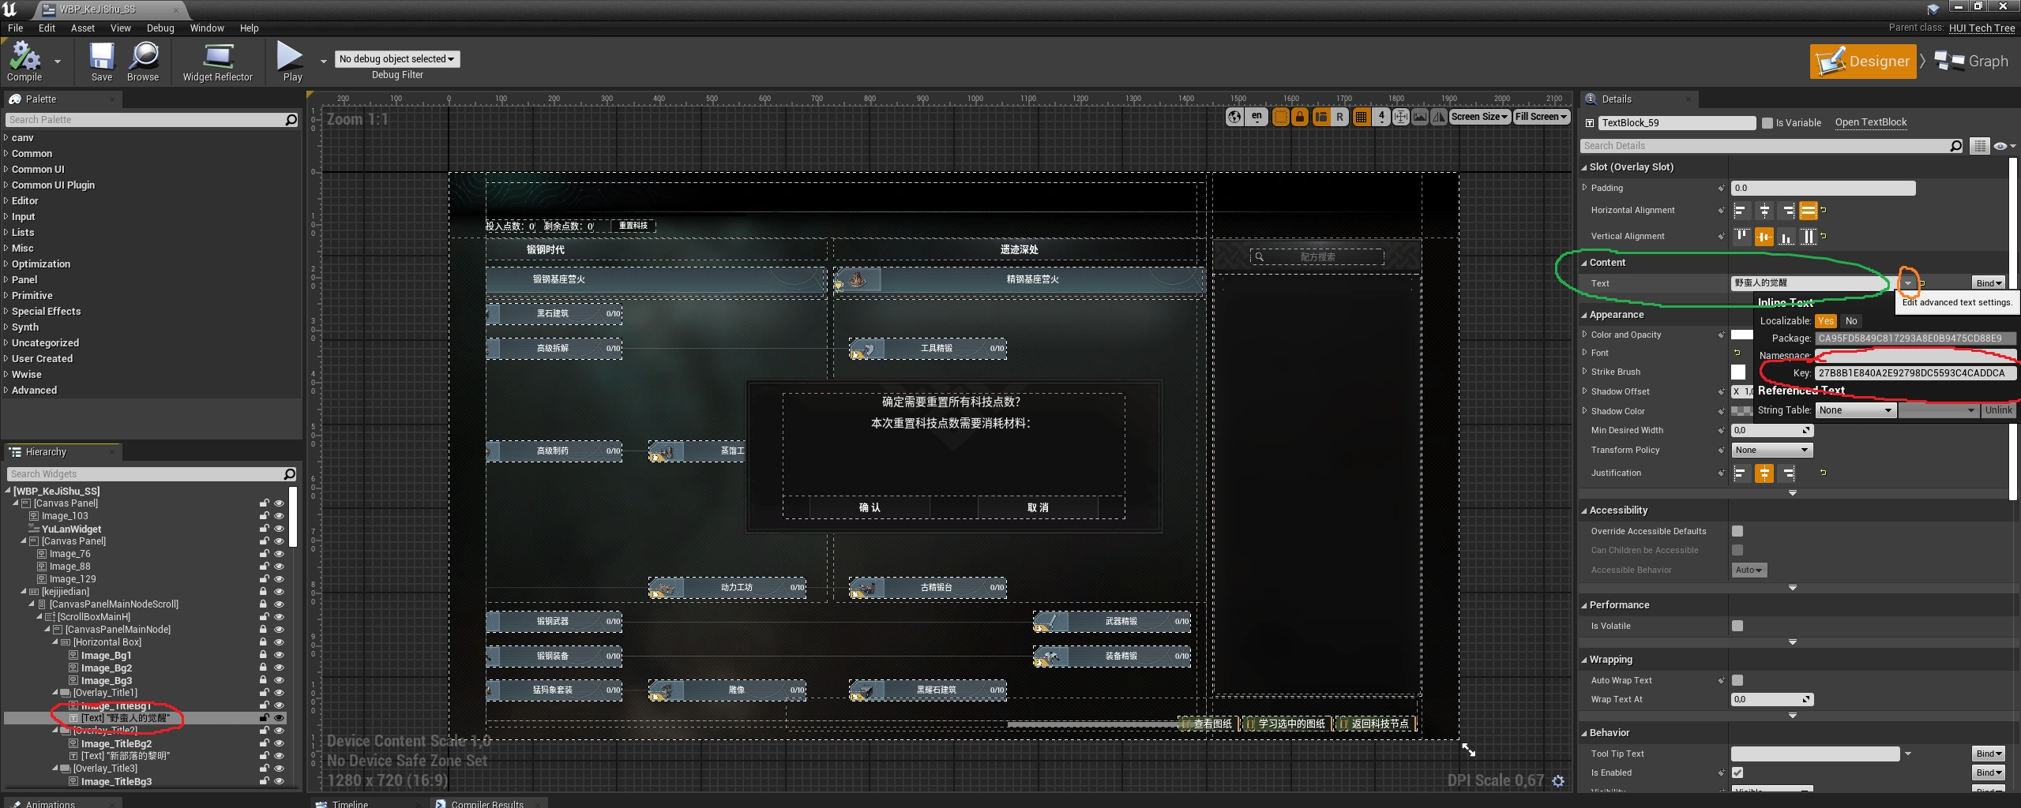Screen dimensions: 2021x808
Task: Open the details property matrix grid icon
Action: (1979, 146)
